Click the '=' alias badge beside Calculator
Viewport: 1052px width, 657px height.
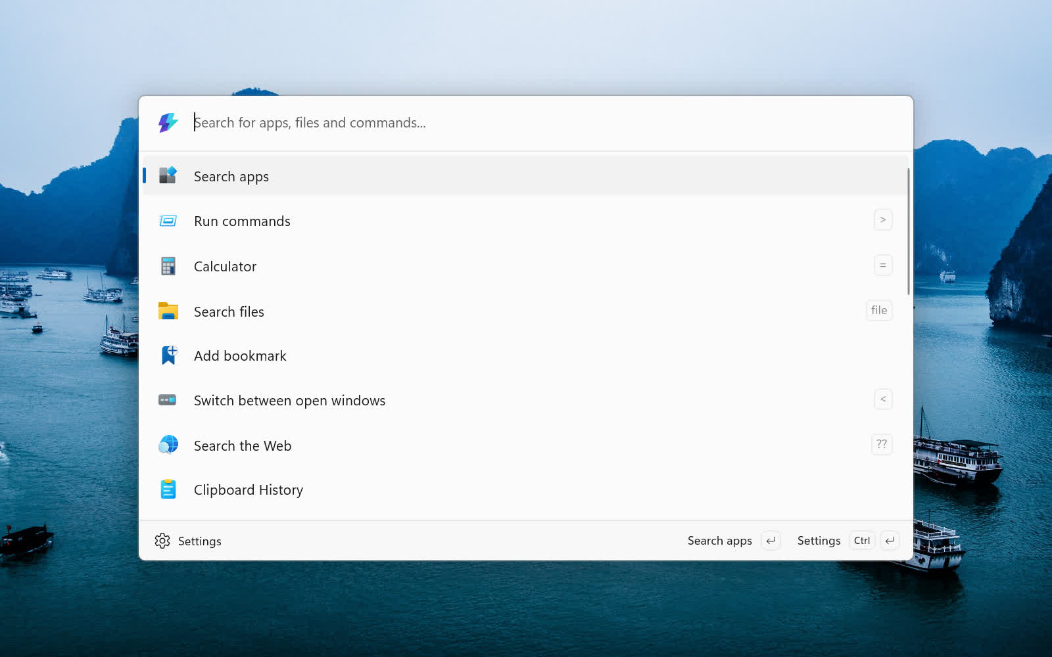click(882, 265)
